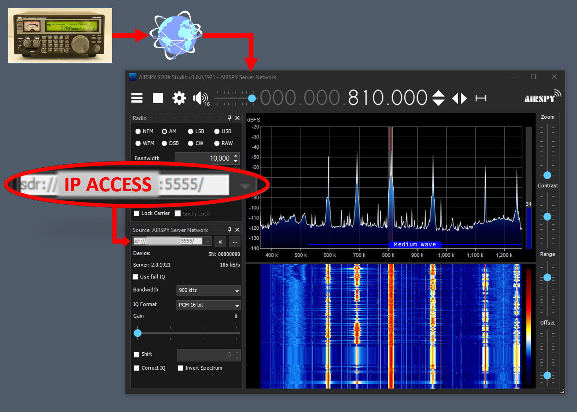Close the Radio panel
This screenshot has height=412, width=577.
[237, 118]
